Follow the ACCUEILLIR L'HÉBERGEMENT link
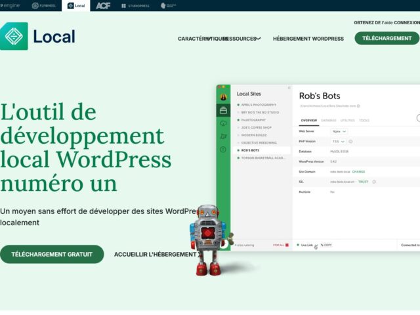Viewport: 420px width, 315px height. pyautogui.click(x=157, y=255)
